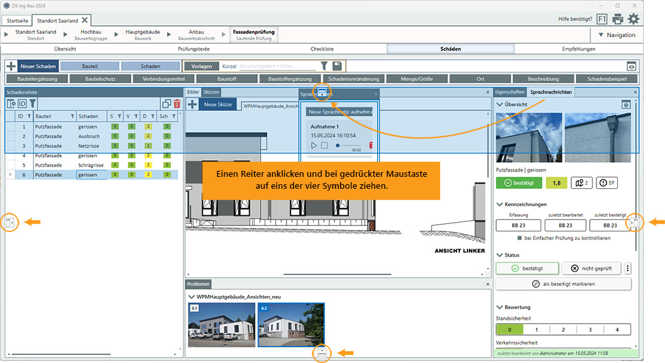
Task: Open settings gear in the title area
Action: (x=634, y=19)
